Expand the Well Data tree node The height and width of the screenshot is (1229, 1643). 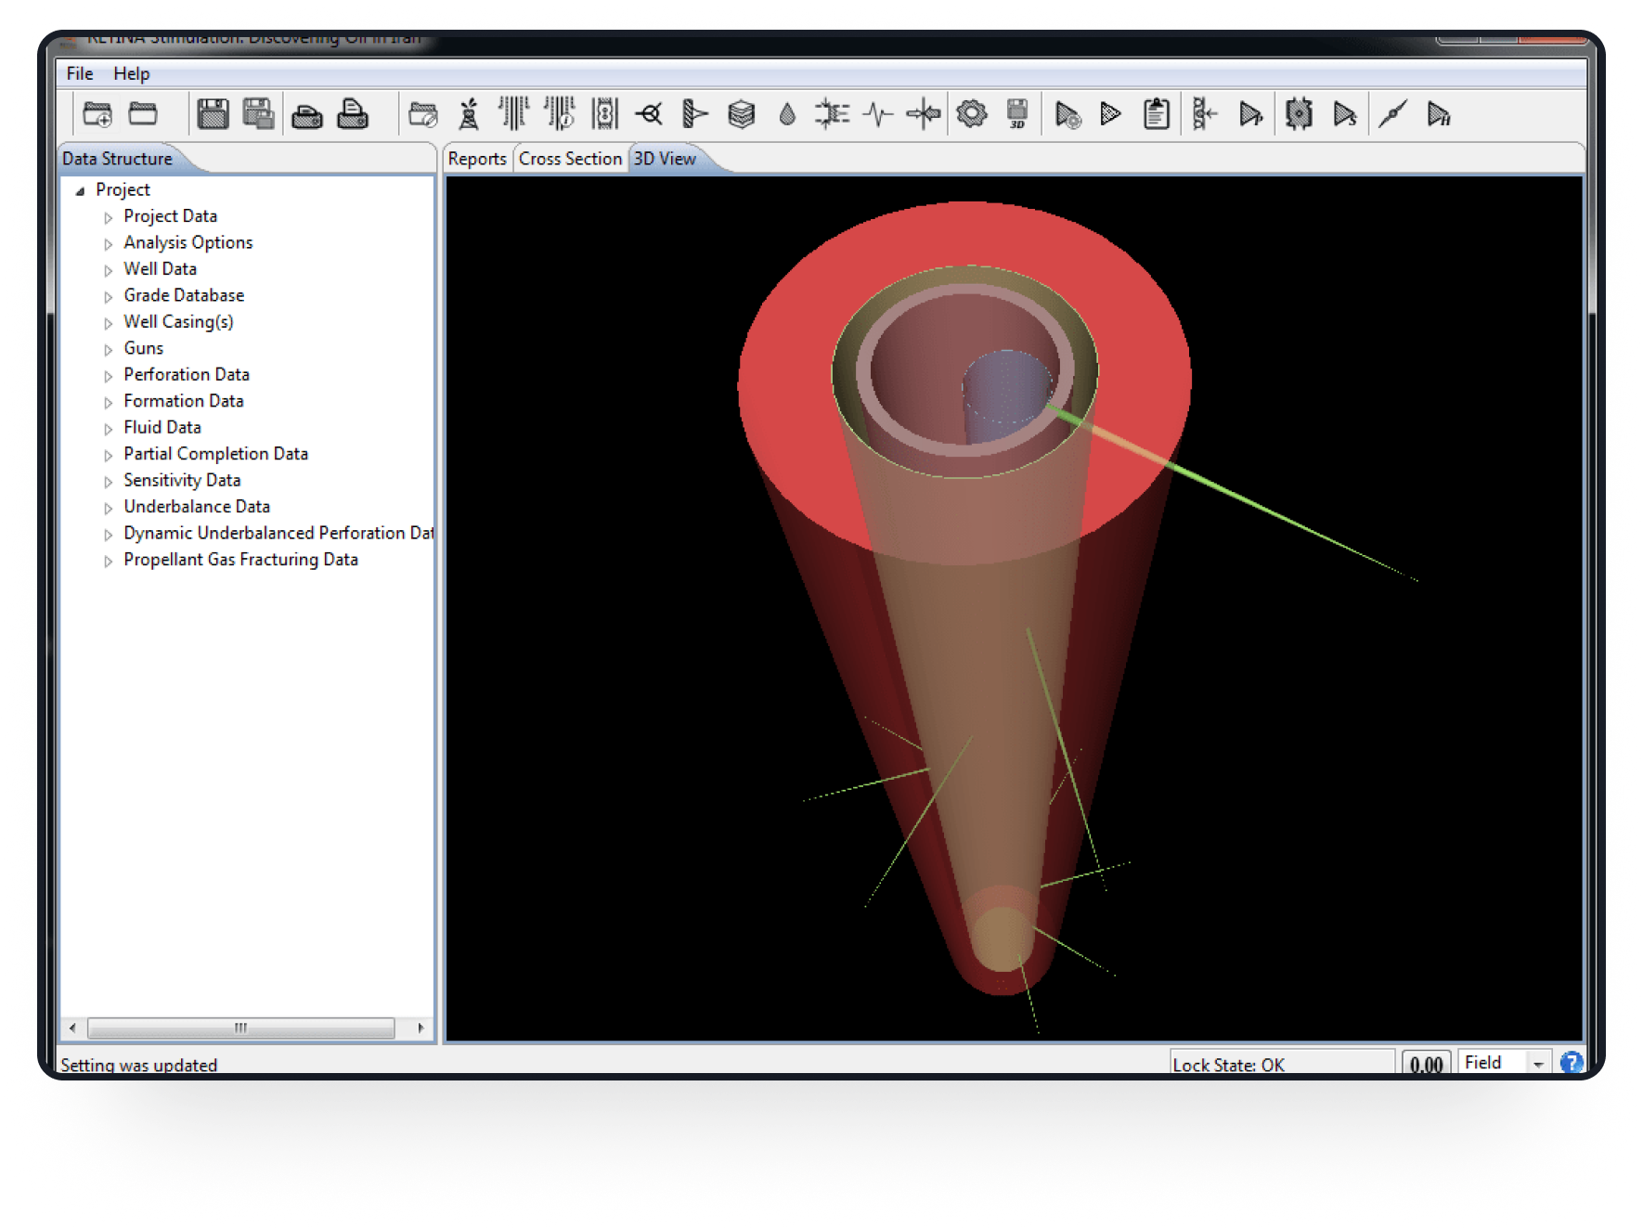tap(109, 270)
